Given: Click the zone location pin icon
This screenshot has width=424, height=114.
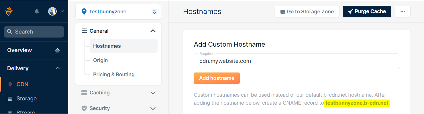Looking at the screenshot, I should tap(84, 12).
